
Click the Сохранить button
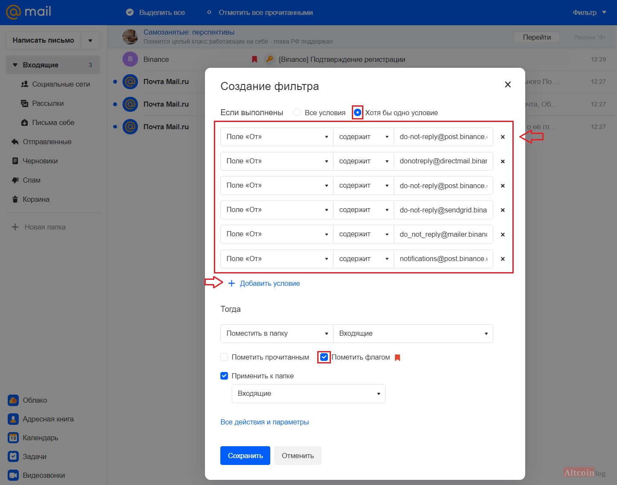pos(245,456)
